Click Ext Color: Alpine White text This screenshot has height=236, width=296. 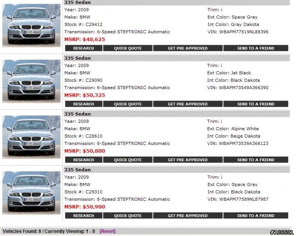pos(233,128)
